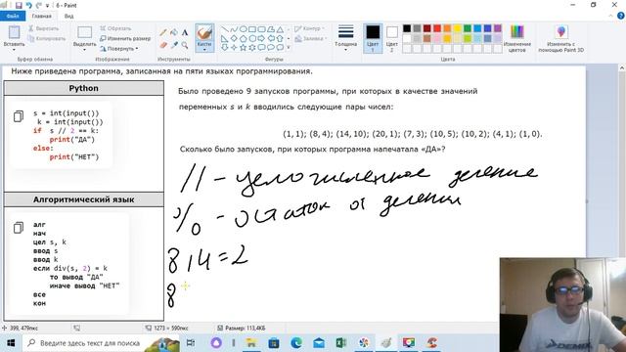Pick the purple color swatch
This screenshot has width=626, height=352.
[498, 28]
